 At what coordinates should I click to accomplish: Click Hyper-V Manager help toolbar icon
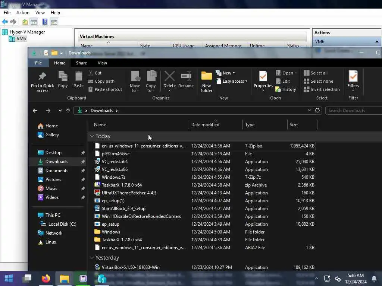tap(45, 22)
